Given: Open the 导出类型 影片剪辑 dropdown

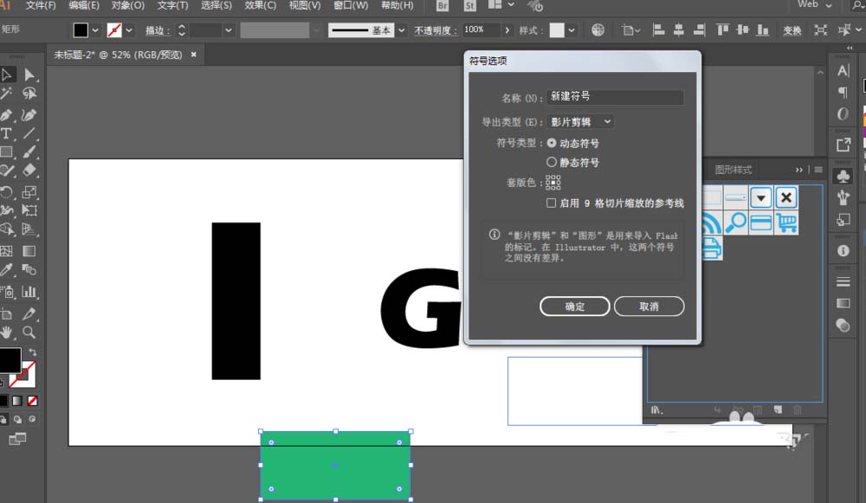Looking at the screenshot, I should (x=579, y=121).
